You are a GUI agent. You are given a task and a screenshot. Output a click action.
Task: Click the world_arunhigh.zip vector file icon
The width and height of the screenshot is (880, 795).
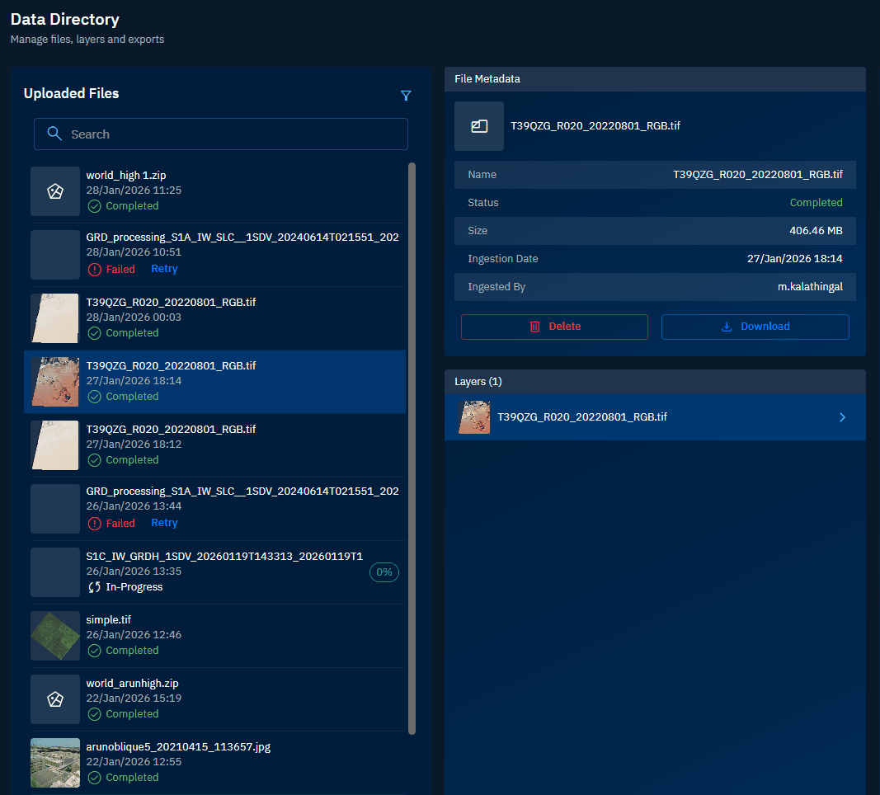(x=55, y=699)
